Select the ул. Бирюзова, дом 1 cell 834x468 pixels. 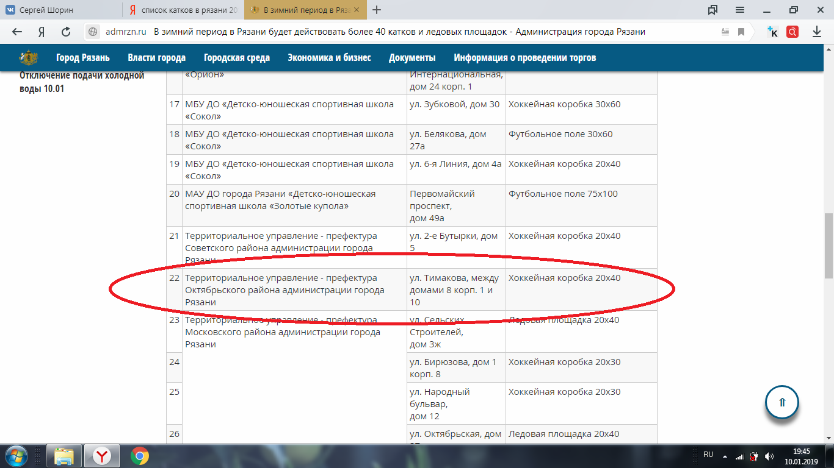point(456,367)
